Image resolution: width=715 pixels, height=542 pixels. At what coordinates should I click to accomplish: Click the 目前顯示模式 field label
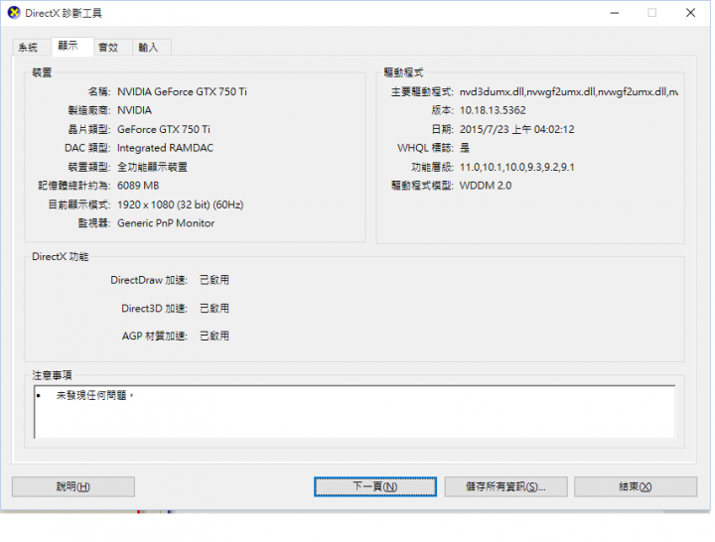coord(79,204)
